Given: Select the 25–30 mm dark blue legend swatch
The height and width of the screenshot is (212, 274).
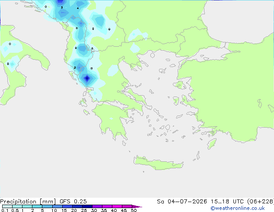Looking at the screenshot, I should tap(87, 206).
